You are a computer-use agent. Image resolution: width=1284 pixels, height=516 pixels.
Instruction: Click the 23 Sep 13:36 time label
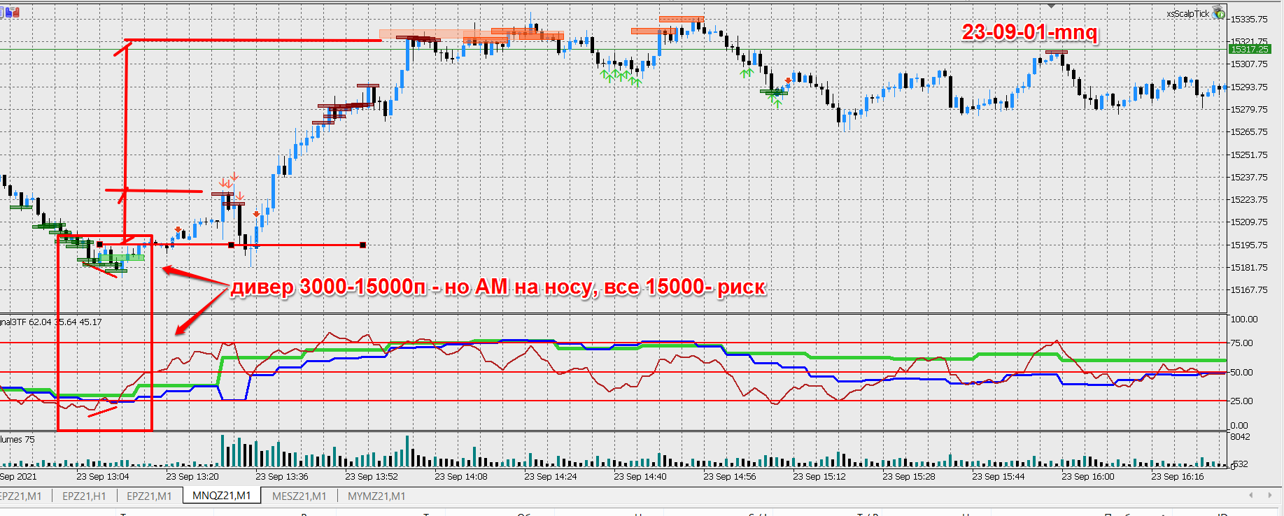[282, 477]
